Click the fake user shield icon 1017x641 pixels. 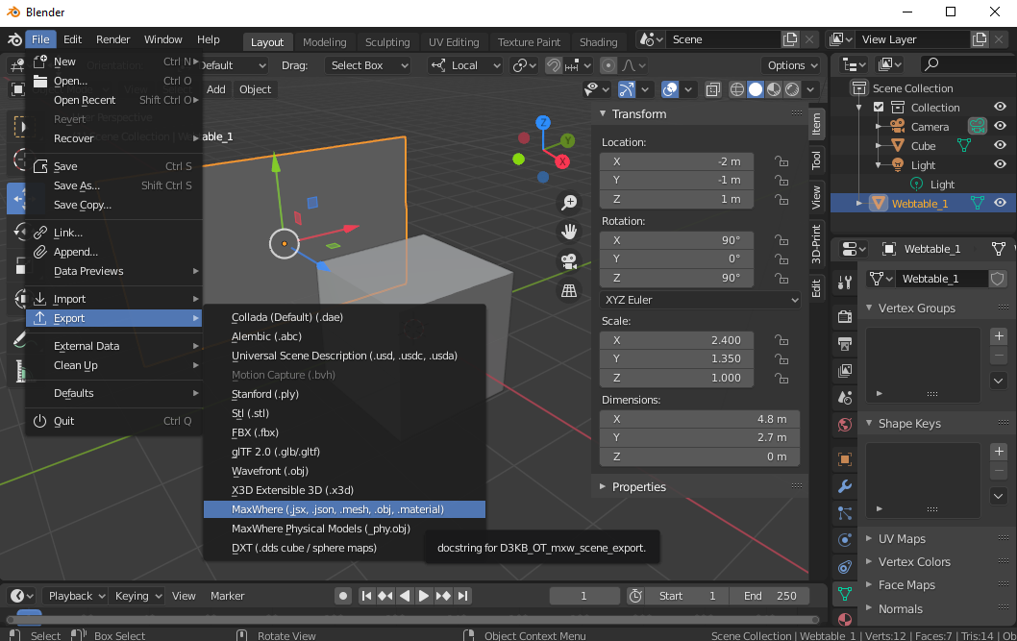998,279
